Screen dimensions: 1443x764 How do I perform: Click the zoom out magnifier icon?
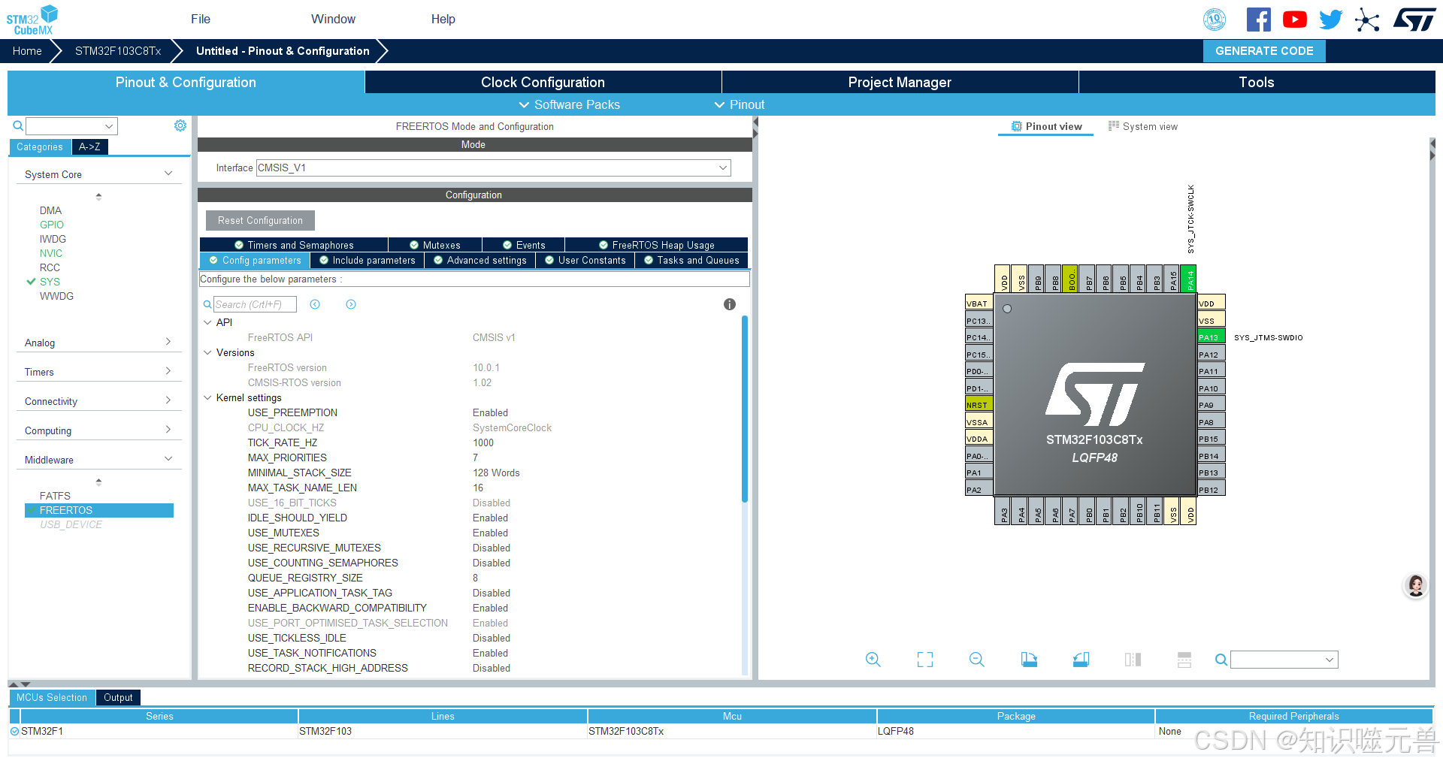976,660
